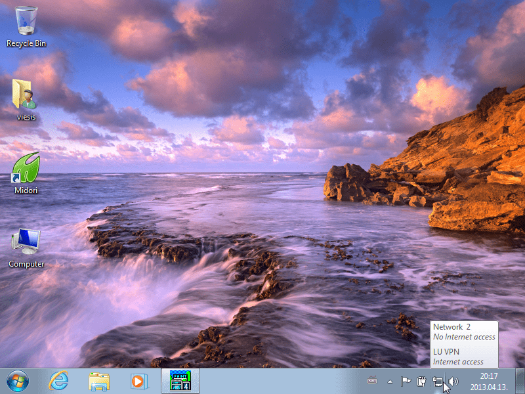Open the speaker volume tray icon
Viewport: 525px width, 394px height.
pos(453,381)
